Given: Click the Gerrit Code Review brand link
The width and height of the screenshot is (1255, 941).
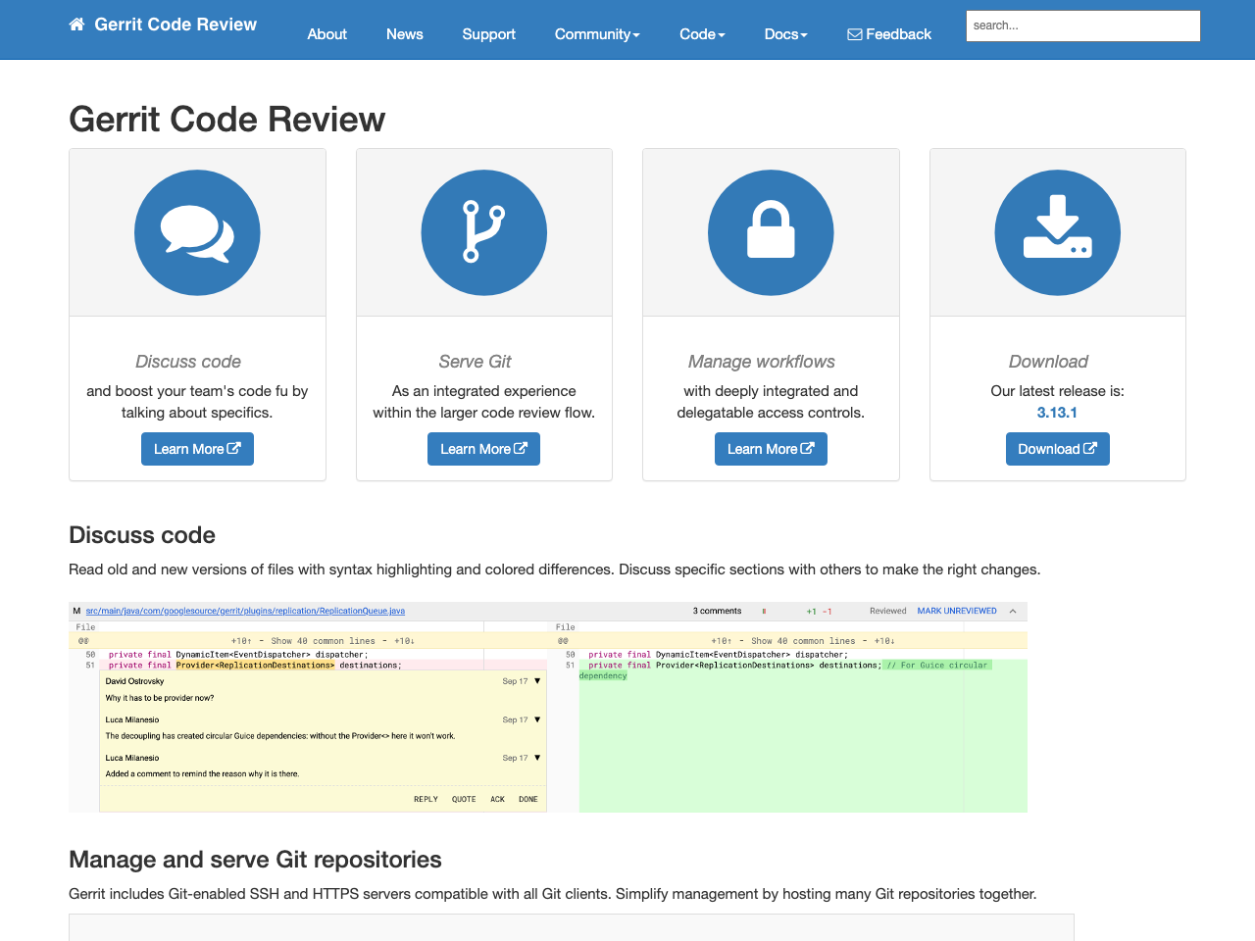Looking at the screenshot, I should [x=176, y=25].
